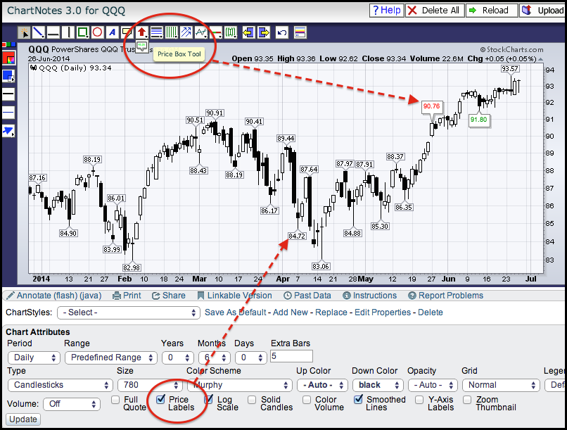The image size is (567, 430).
Task: Select the red circle ellipse tool
Action: click(x=97, y=32)
